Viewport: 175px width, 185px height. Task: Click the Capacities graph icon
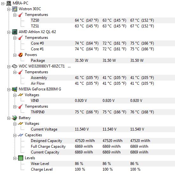pyautogui.click(x=21, y=135)
